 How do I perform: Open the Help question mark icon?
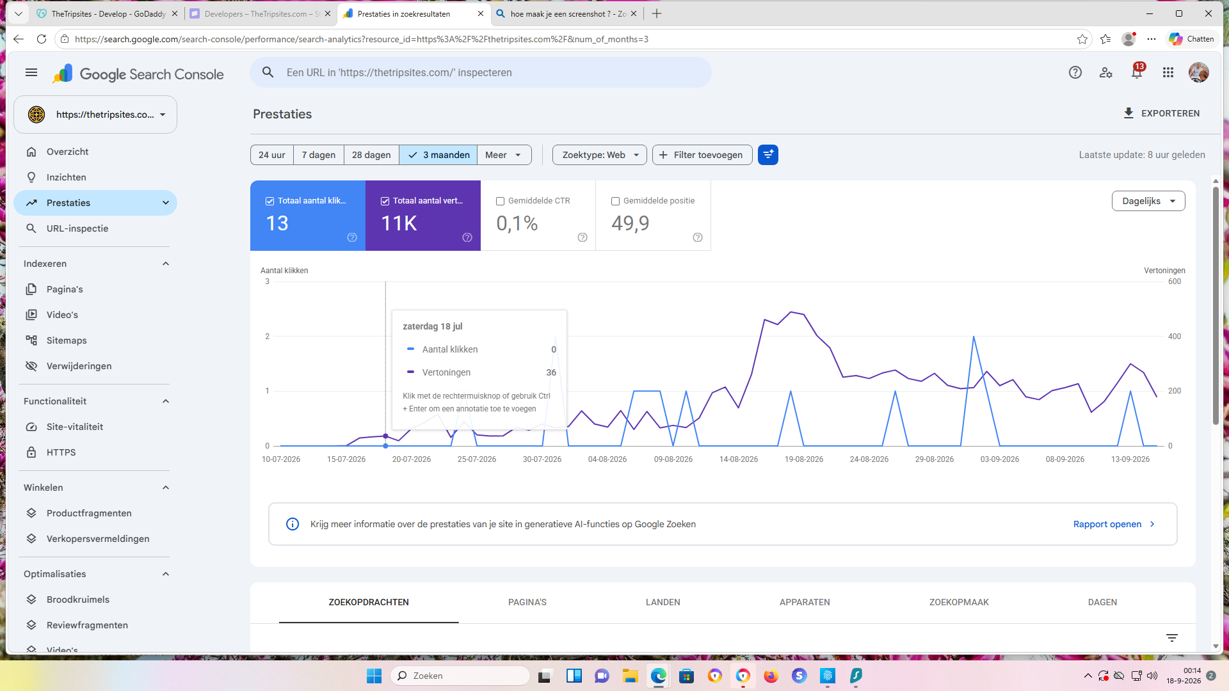click(1075, 73)
